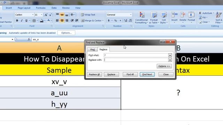Click Merge & Center
Screen dimensions: 223x125
tap(91, 20)
